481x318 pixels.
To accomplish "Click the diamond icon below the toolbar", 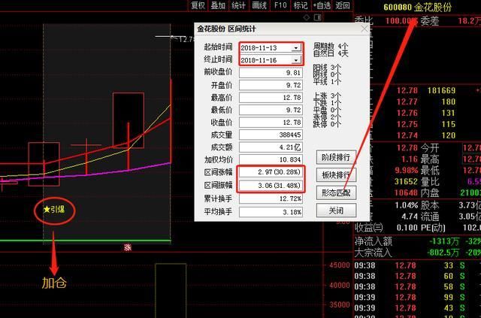I will click(x=307, y=17).
